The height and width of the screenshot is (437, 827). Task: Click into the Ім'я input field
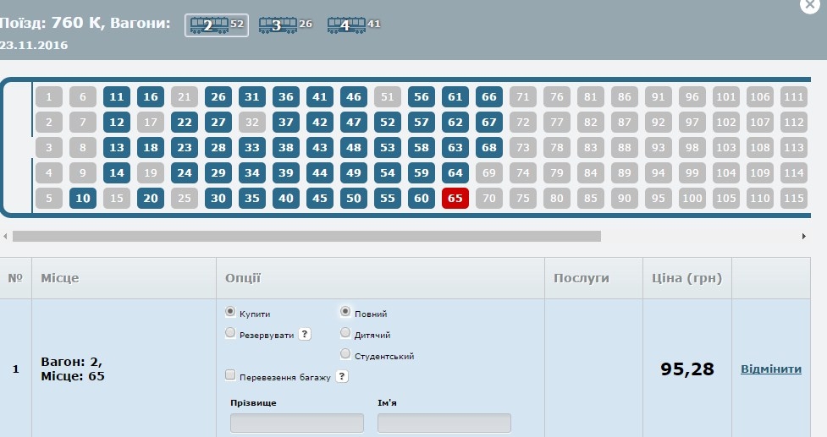click(x=444, y=423)
